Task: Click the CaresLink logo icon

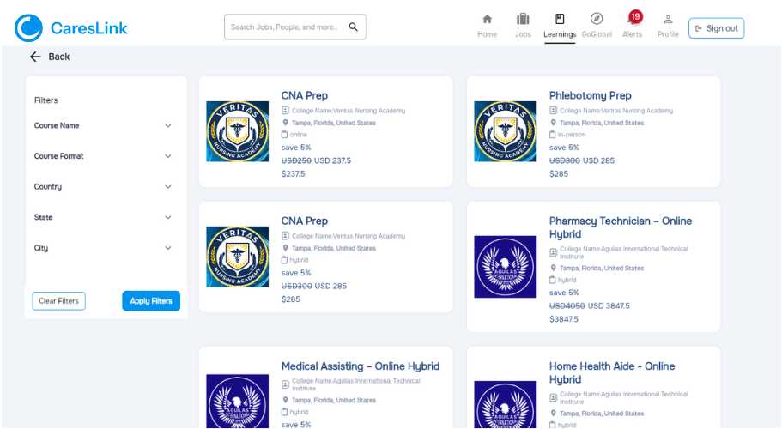Action: pyautogui.click(x=28, y=27)
